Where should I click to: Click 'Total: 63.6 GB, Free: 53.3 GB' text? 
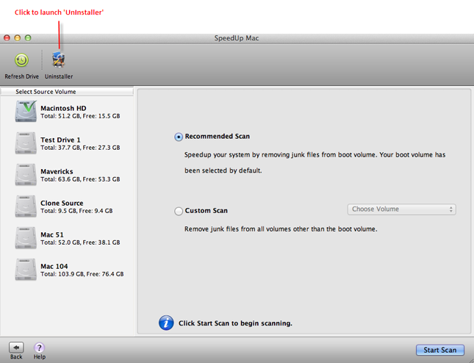tap(80, 179)
